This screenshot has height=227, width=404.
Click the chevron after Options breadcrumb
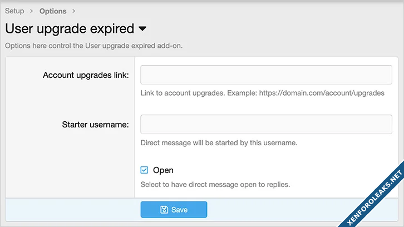tap(74, 11)
